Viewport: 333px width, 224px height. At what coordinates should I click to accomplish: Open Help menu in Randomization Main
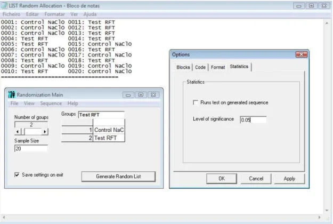click(x=72, y=103)
